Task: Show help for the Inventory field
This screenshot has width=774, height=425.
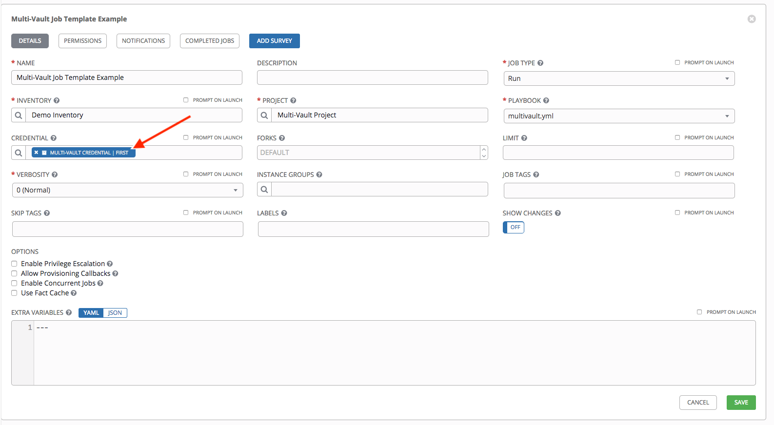Action: click(x=57, y=100)
